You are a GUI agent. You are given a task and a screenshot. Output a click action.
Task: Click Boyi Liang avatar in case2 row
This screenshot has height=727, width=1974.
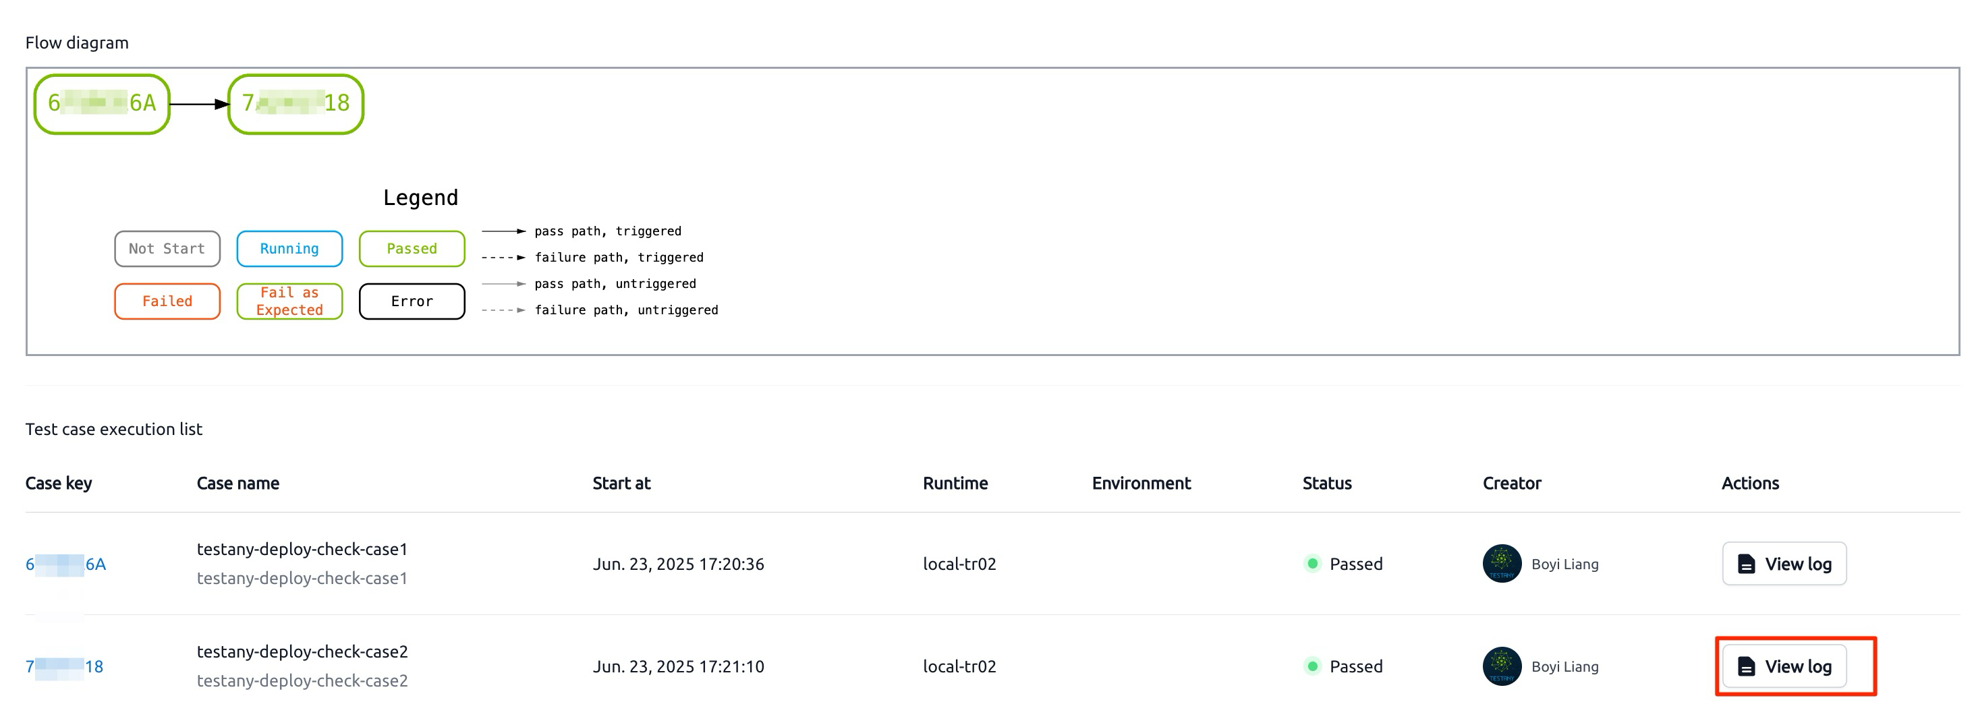pyautogui.click(x=1502, y=666)
